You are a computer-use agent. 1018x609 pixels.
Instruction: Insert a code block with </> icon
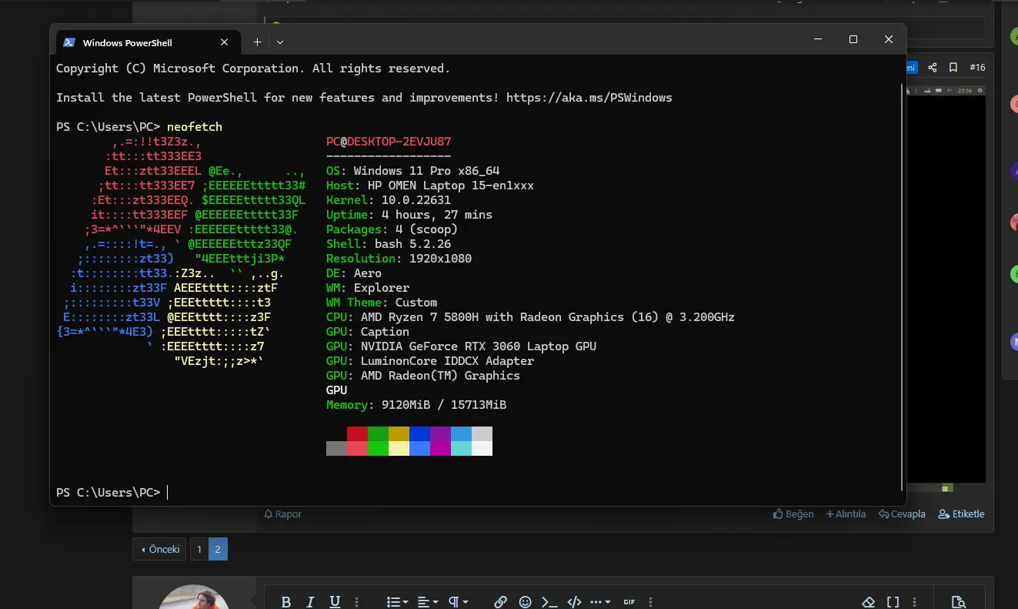click(x=573, y=602)
